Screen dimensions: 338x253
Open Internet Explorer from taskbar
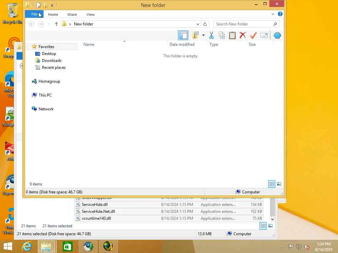tap(27, 246)
